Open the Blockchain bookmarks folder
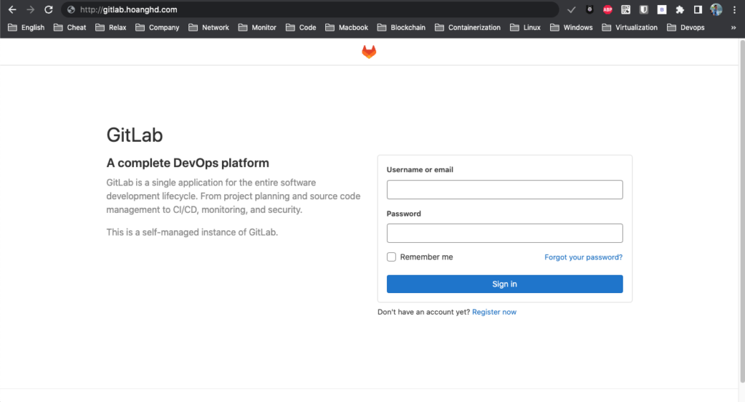Image resolution: width=745 pixels, height=402 pixels. pyautogui.click(x=402, y=28)
